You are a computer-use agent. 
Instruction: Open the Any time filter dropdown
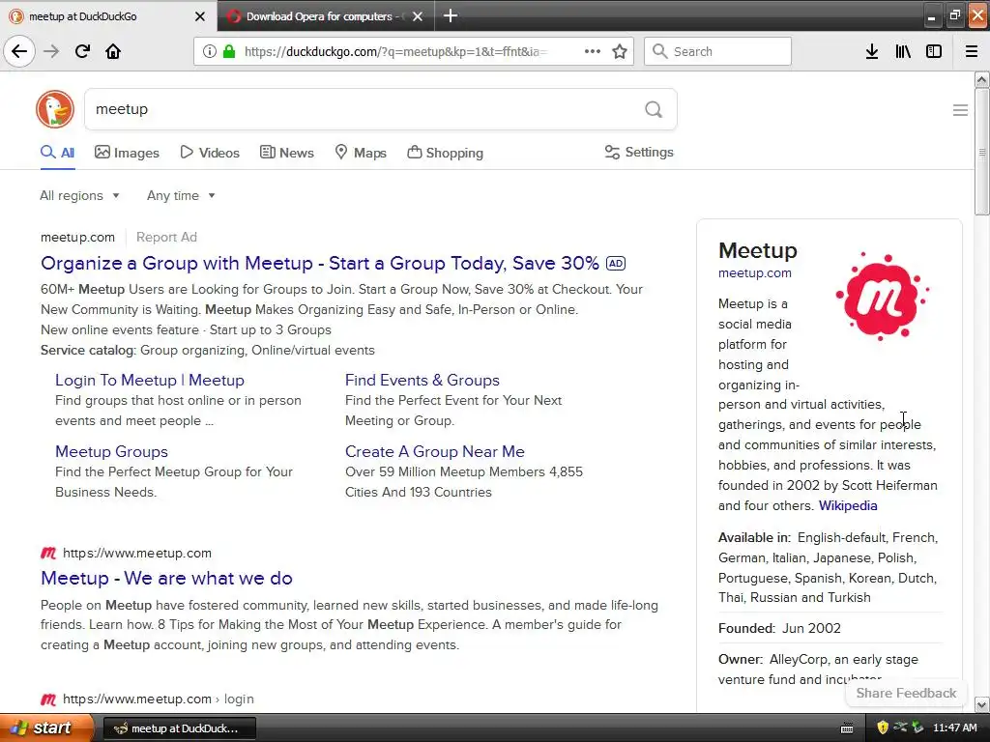[x=181, y=195]
